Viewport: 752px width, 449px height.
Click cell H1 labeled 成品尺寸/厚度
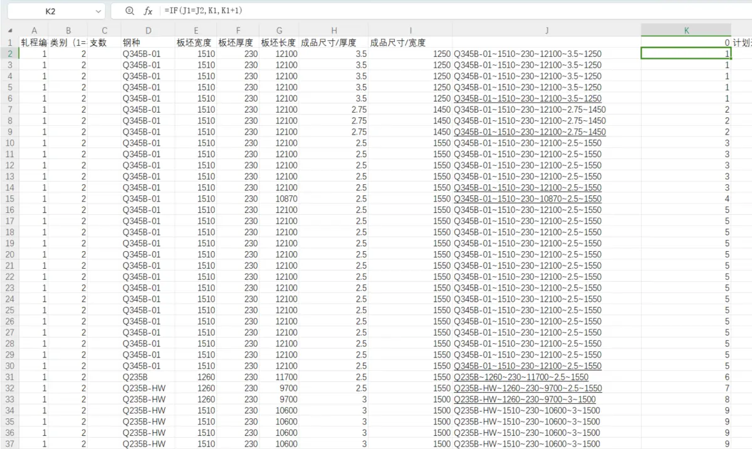pyautogui.click(x=333, y=43)
